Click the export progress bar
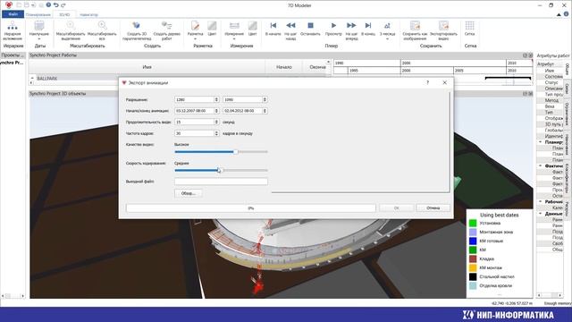This screenshot has width=572, height=322. click(251, 208)
